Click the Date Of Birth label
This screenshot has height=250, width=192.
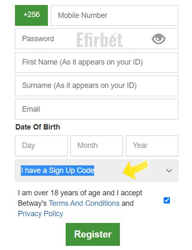38,127
